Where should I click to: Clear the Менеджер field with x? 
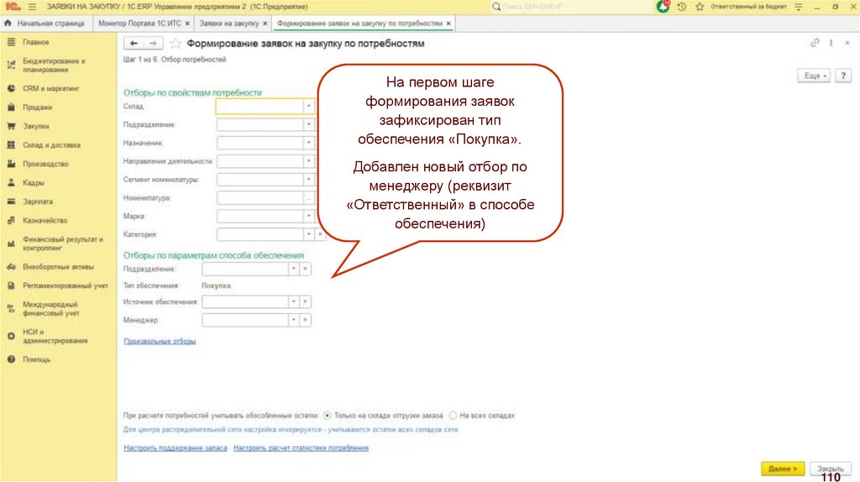[306, 320]
